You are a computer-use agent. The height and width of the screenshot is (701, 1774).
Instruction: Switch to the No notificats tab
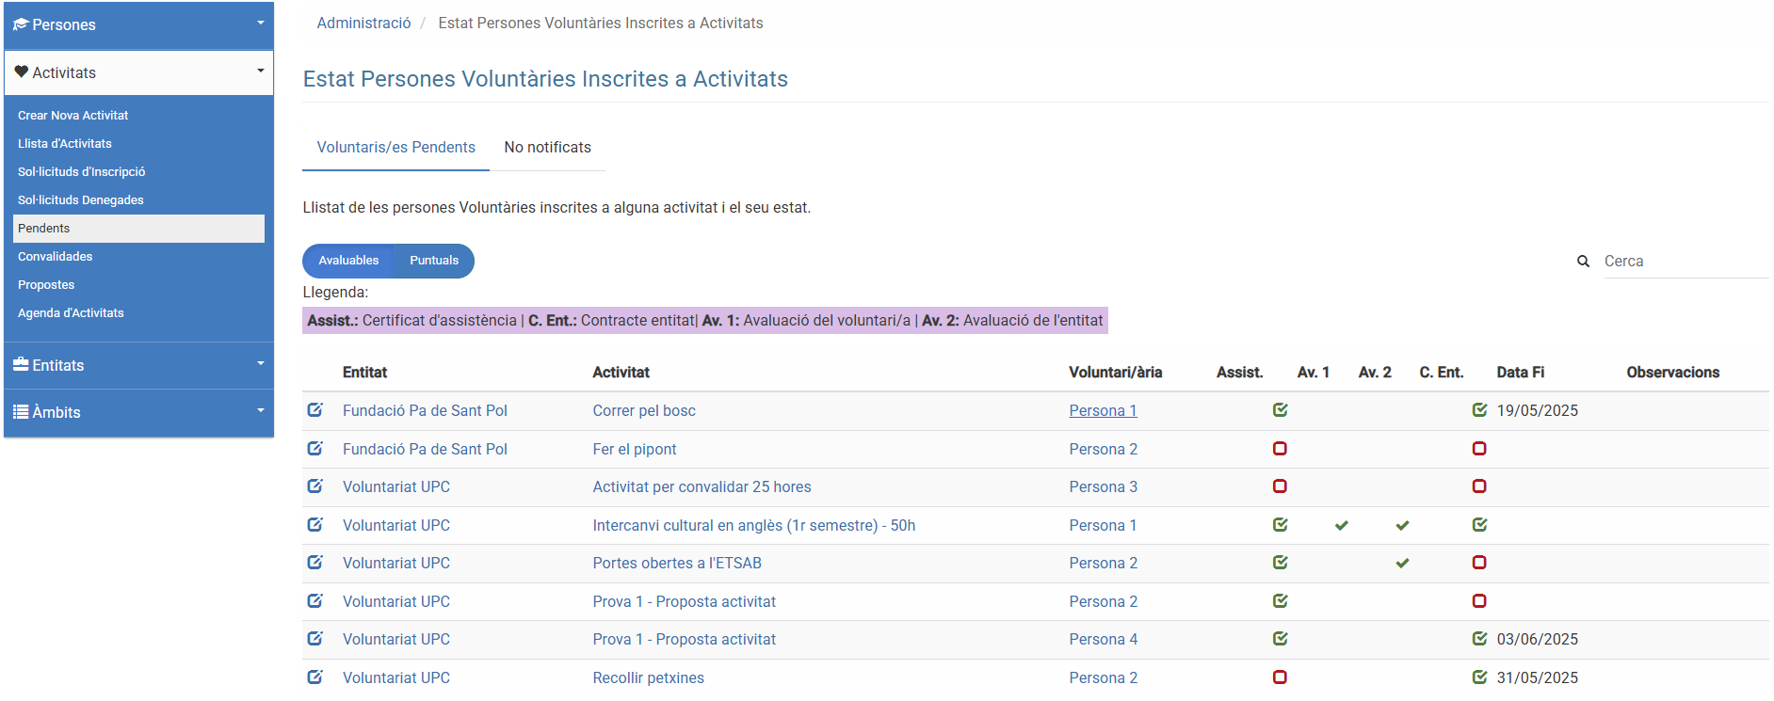(x=547, y=148)
